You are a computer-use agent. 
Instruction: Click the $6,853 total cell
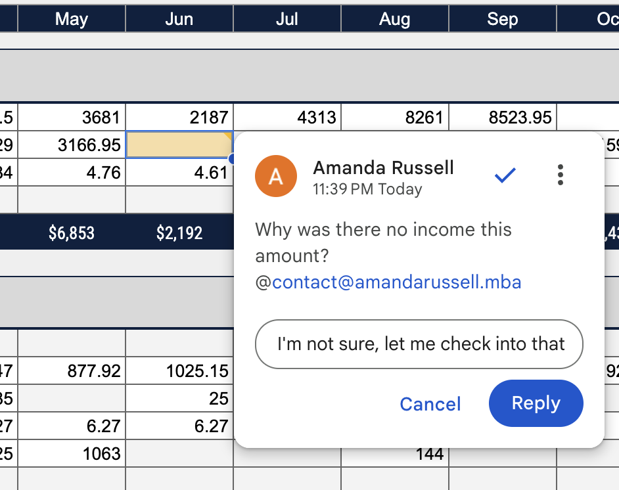72,233
